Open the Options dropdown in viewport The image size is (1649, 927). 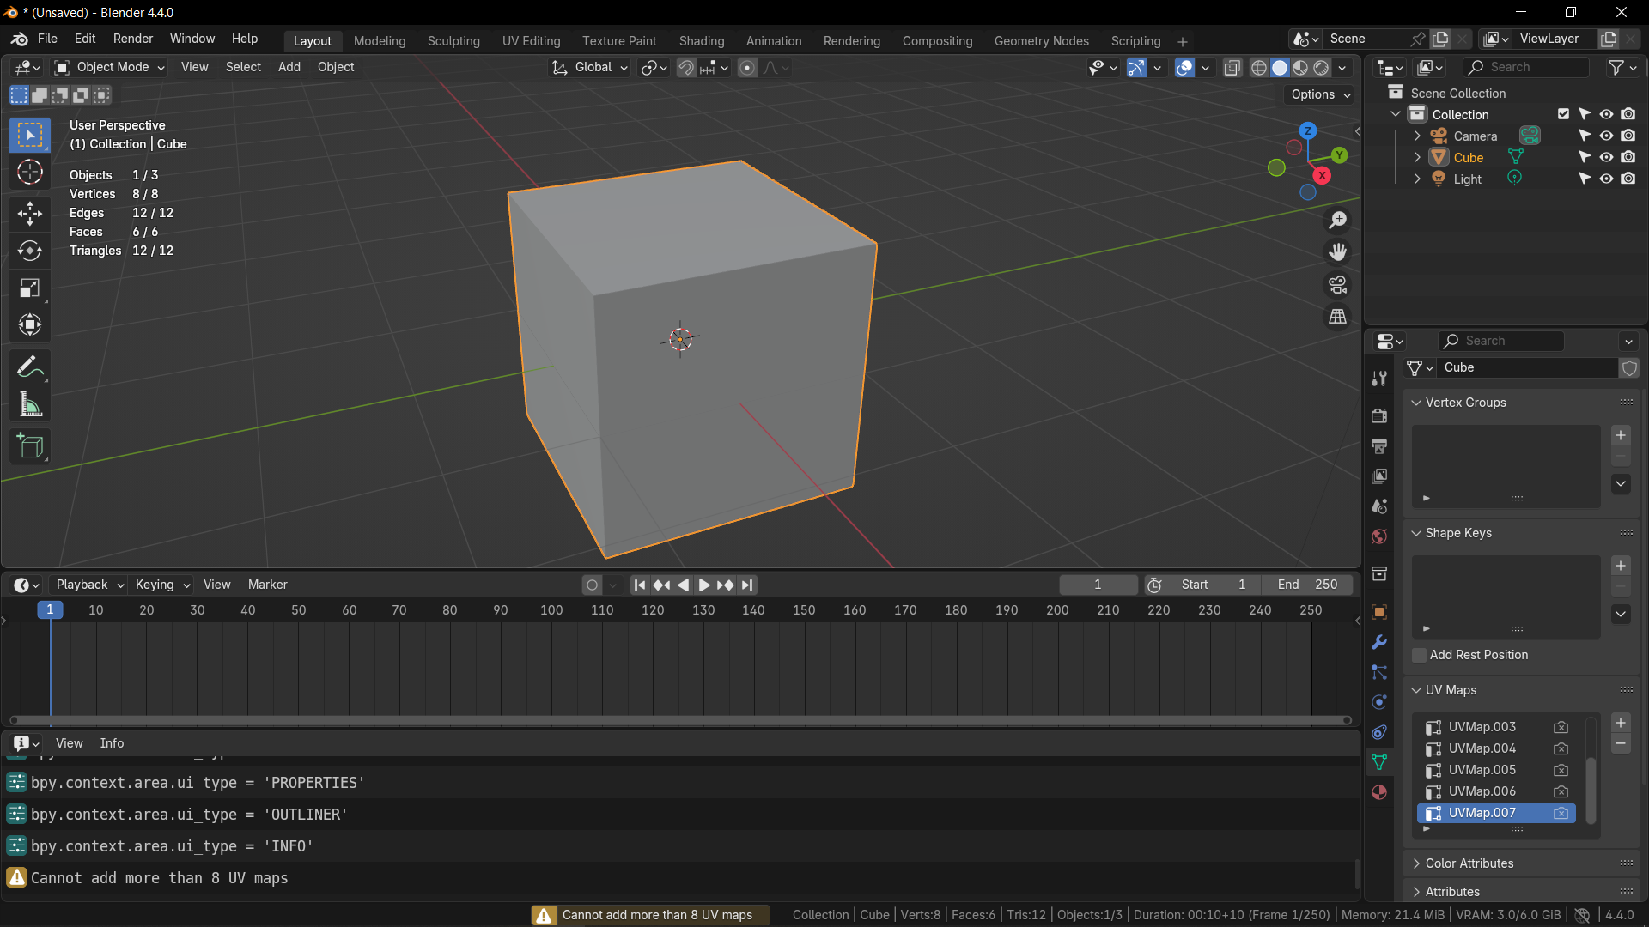(x=1320, y=94)
